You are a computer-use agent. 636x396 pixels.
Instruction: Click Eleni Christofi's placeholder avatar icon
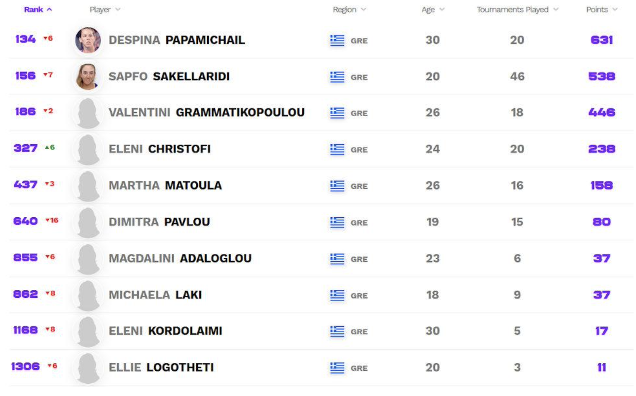point(88,150)
